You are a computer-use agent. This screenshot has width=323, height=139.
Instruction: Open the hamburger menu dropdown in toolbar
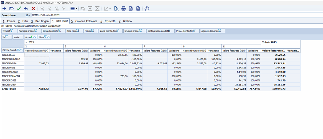73,9
